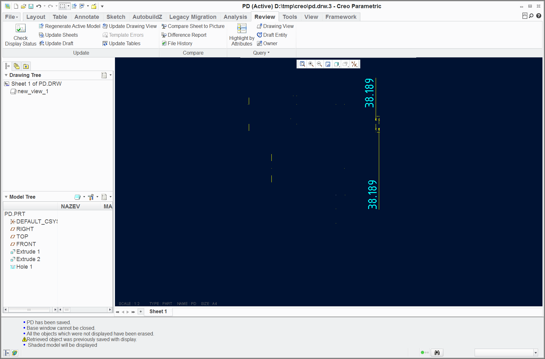
Task: Open the Folder Browser navigator tab
Action: coord(17,66)
